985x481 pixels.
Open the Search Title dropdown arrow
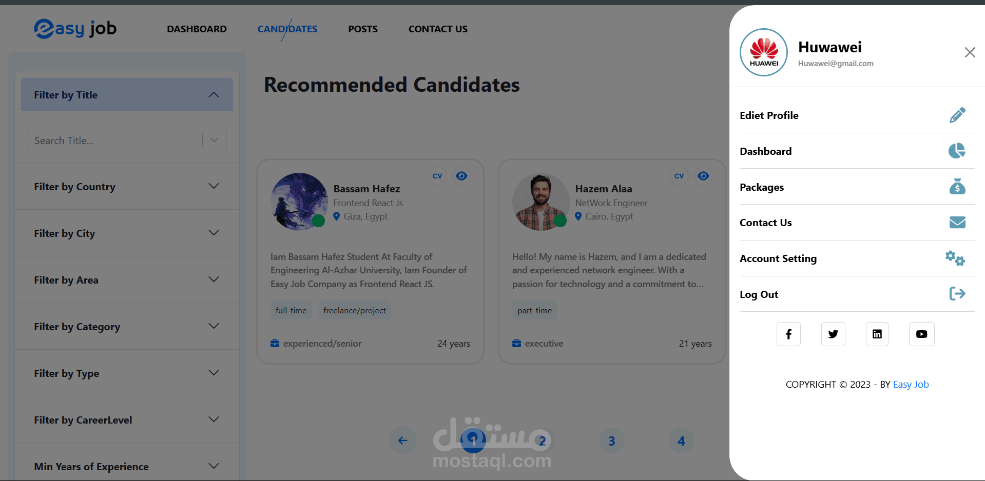(215, 140)
